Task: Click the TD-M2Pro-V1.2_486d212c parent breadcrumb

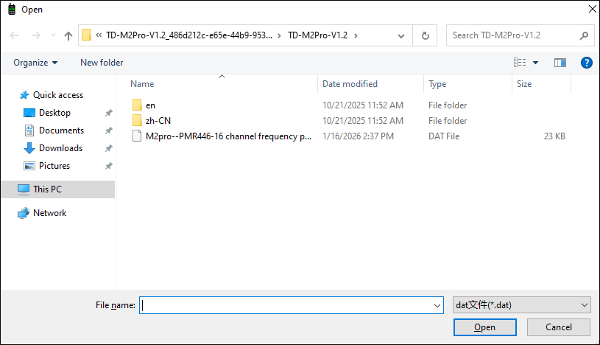Action: pos(189,35)
